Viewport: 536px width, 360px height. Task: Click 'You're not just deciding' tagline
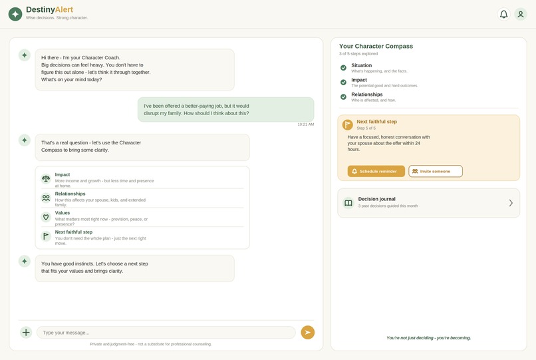coord(429,338)
